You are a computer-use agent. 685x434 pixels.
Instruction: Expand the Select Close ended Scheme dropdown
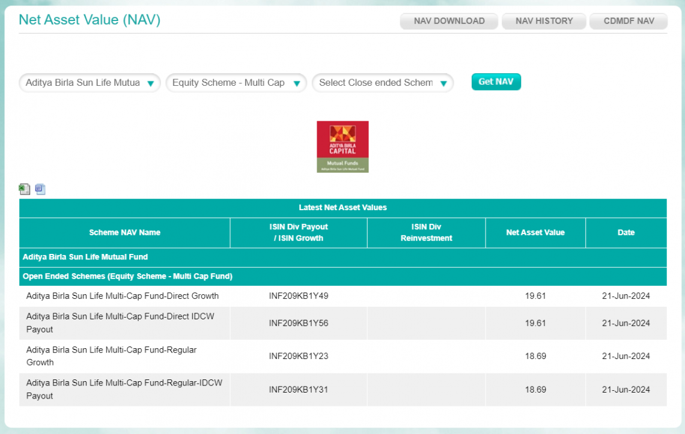coord(376,83)
